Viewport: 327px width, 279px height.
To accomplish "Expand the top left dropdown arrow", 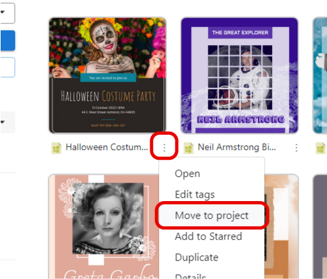I will 3,12.
